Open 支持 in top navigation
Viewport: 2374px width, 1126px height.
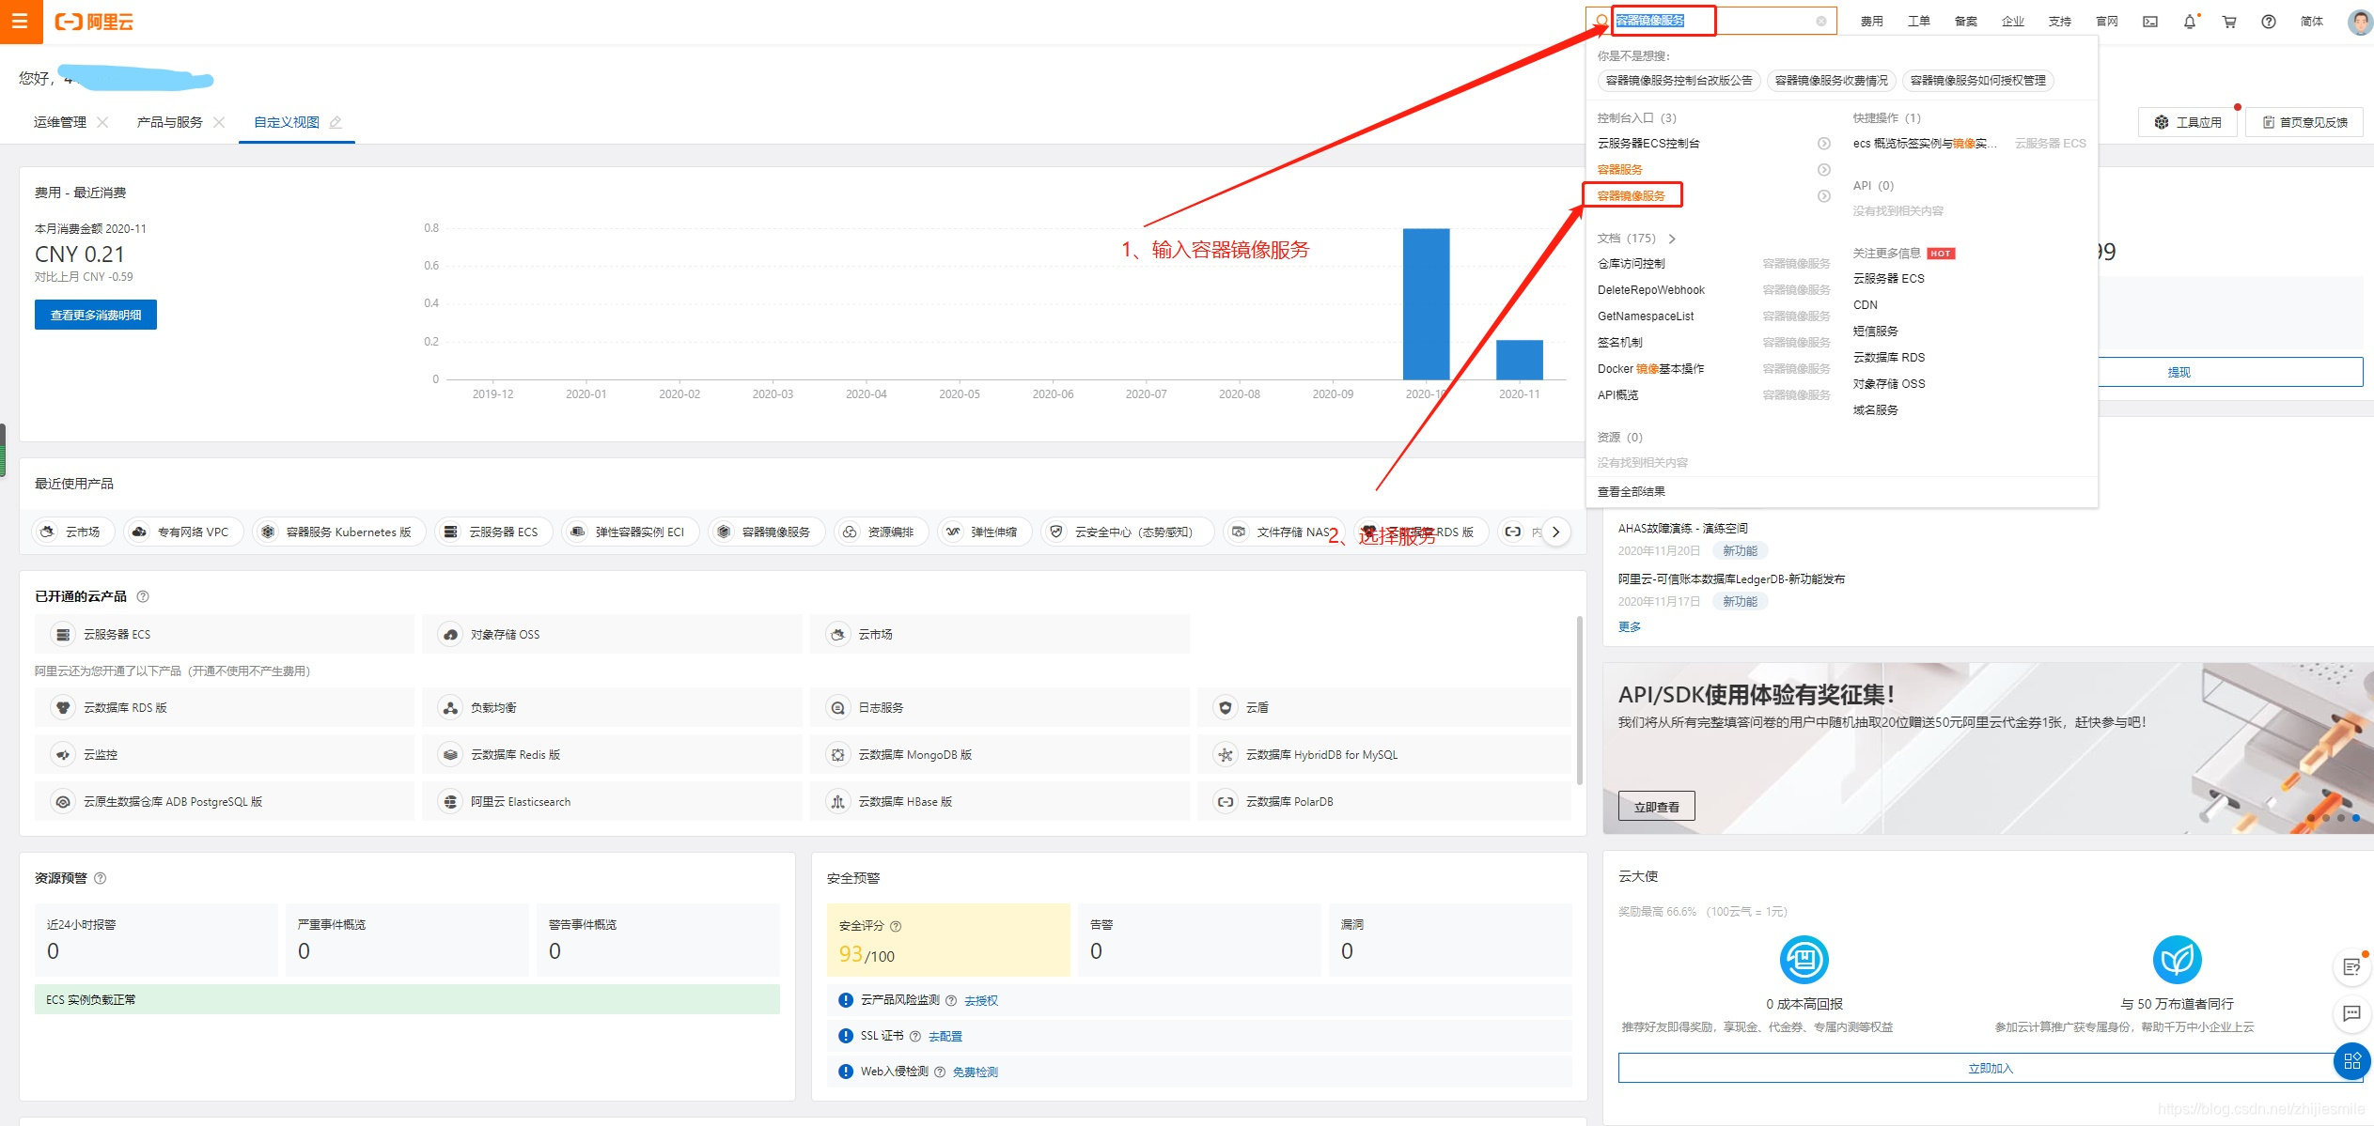coord(2059,22)
